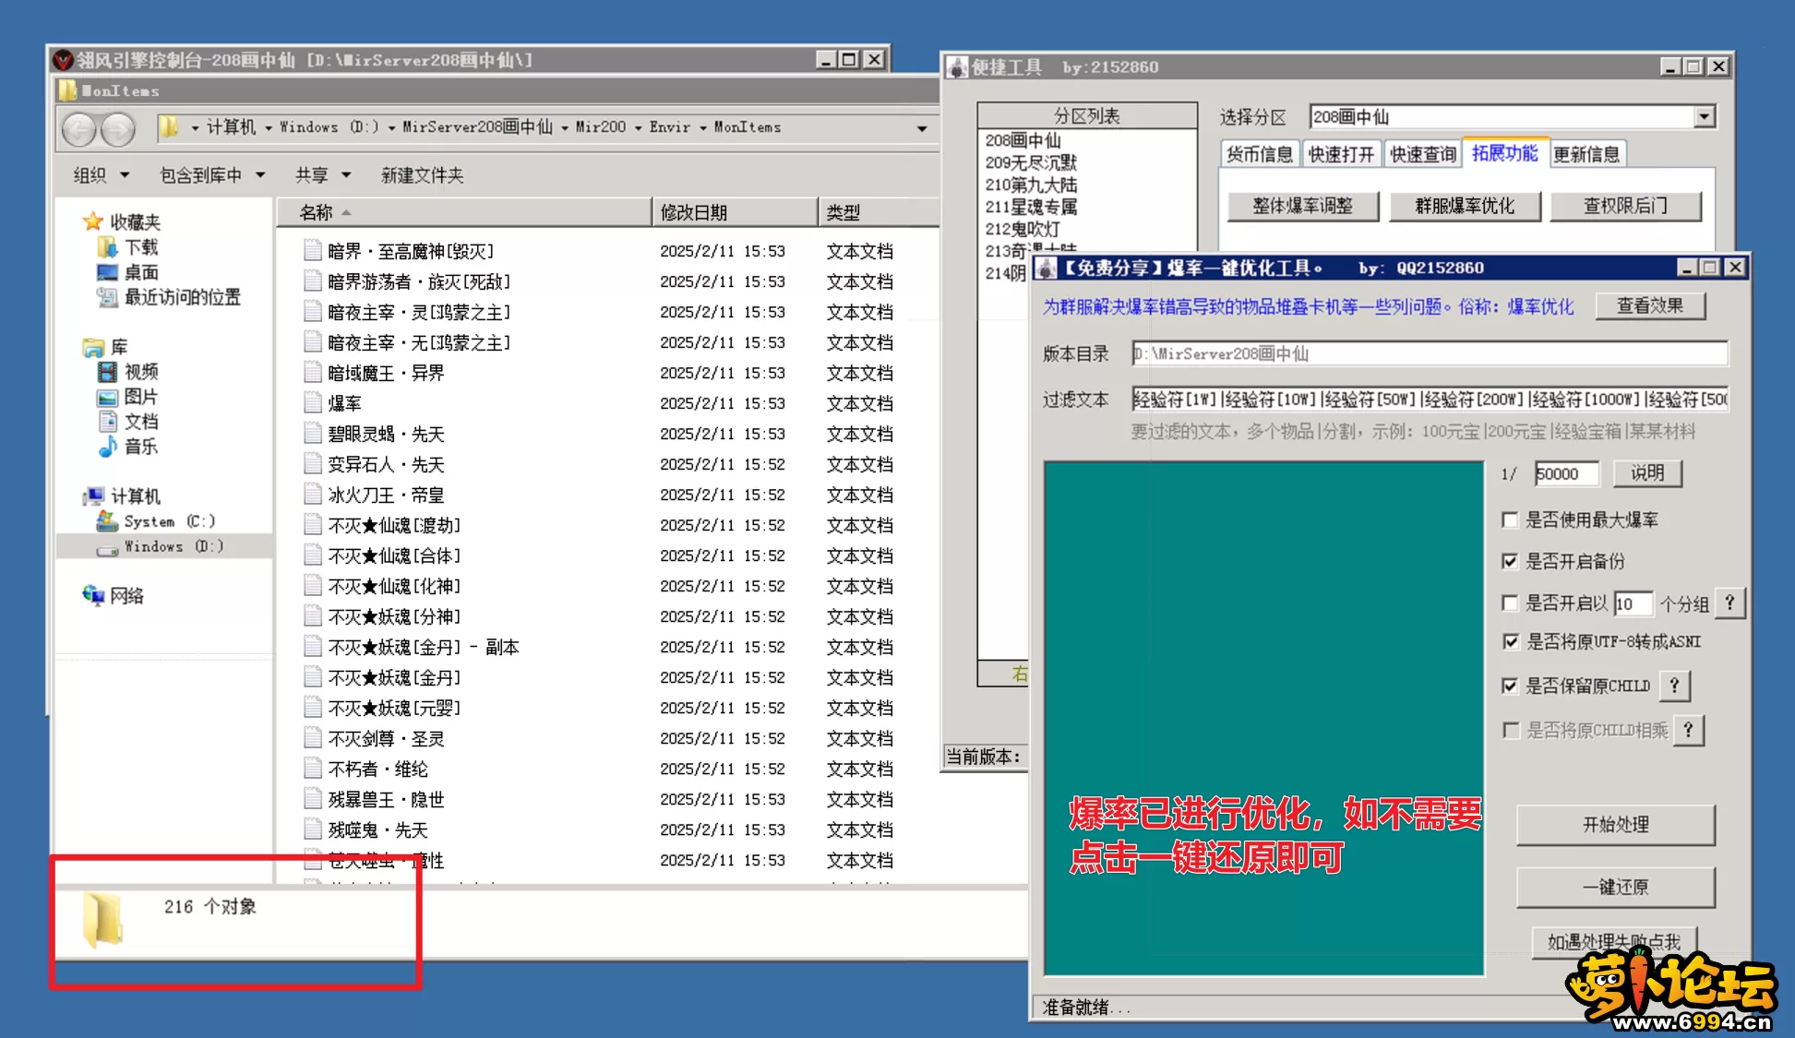Click the 爆率一键优化工具 title bar icon
This screenshot has height=1038, width=1795.
1046,268
